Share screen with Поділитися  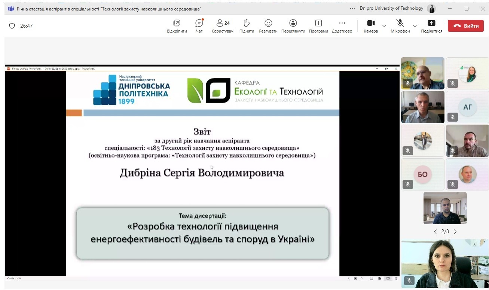tap(431, 26)
